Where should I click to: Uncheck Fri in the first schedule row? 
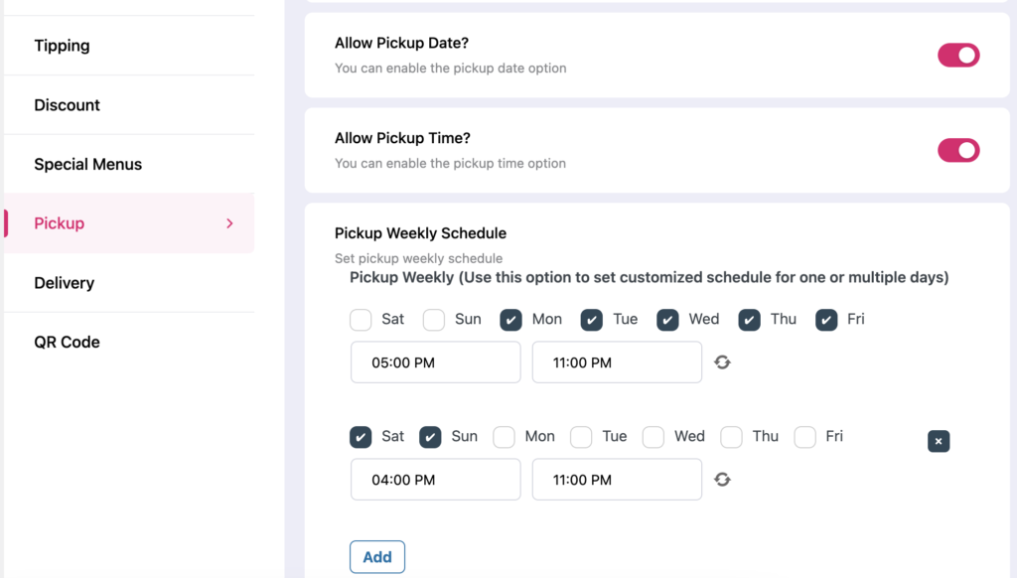pyautogui.click(x=826, y=320)
